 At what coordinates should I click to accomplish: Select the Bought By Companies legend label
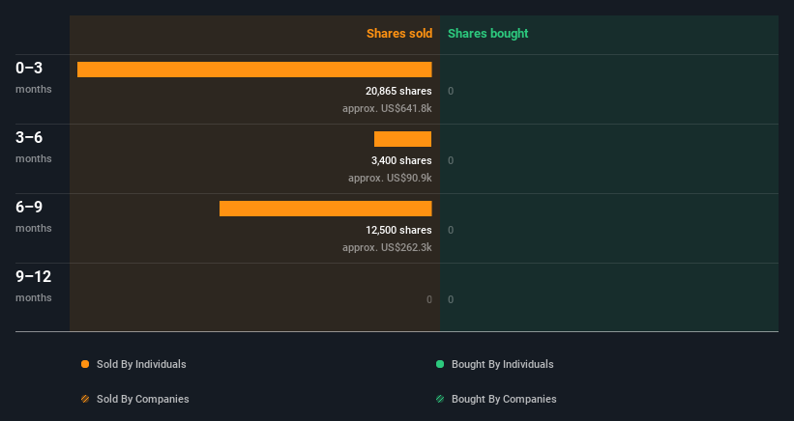504,399
